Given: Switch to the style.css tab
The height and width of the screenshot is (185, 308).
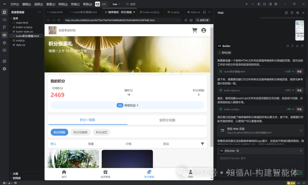Looking at the screenshot, I should click(x=194, y=12).
